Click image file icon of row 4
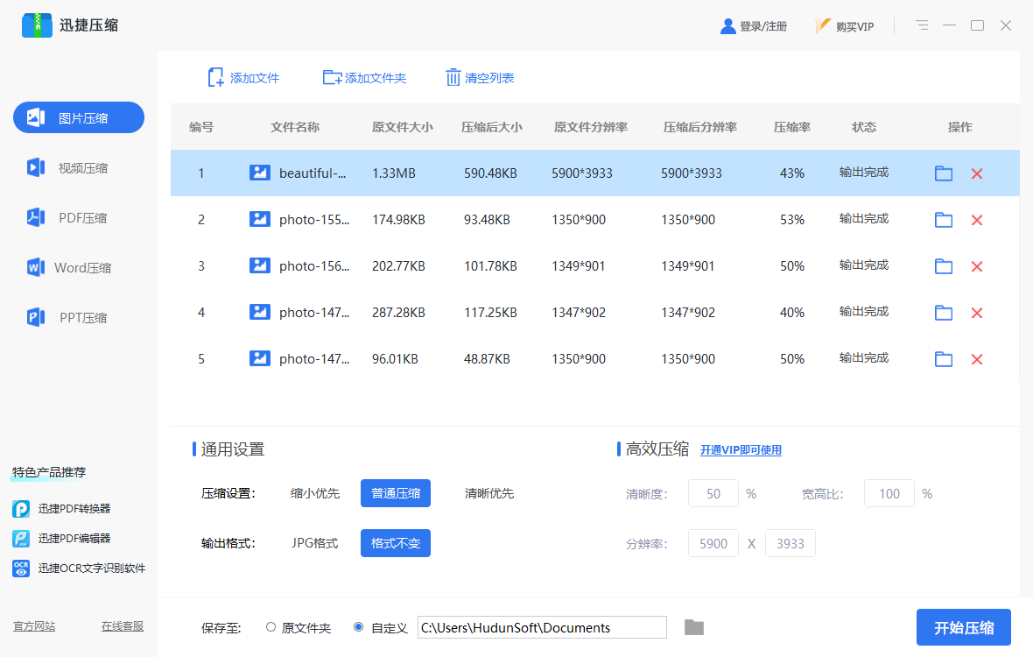1033x657 pixels. 260,312
